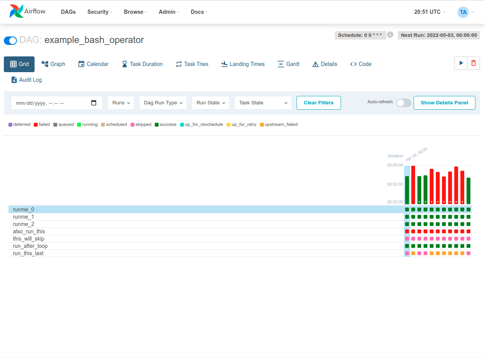
Task: Switch to the Graph view tab
Action: 53,64
